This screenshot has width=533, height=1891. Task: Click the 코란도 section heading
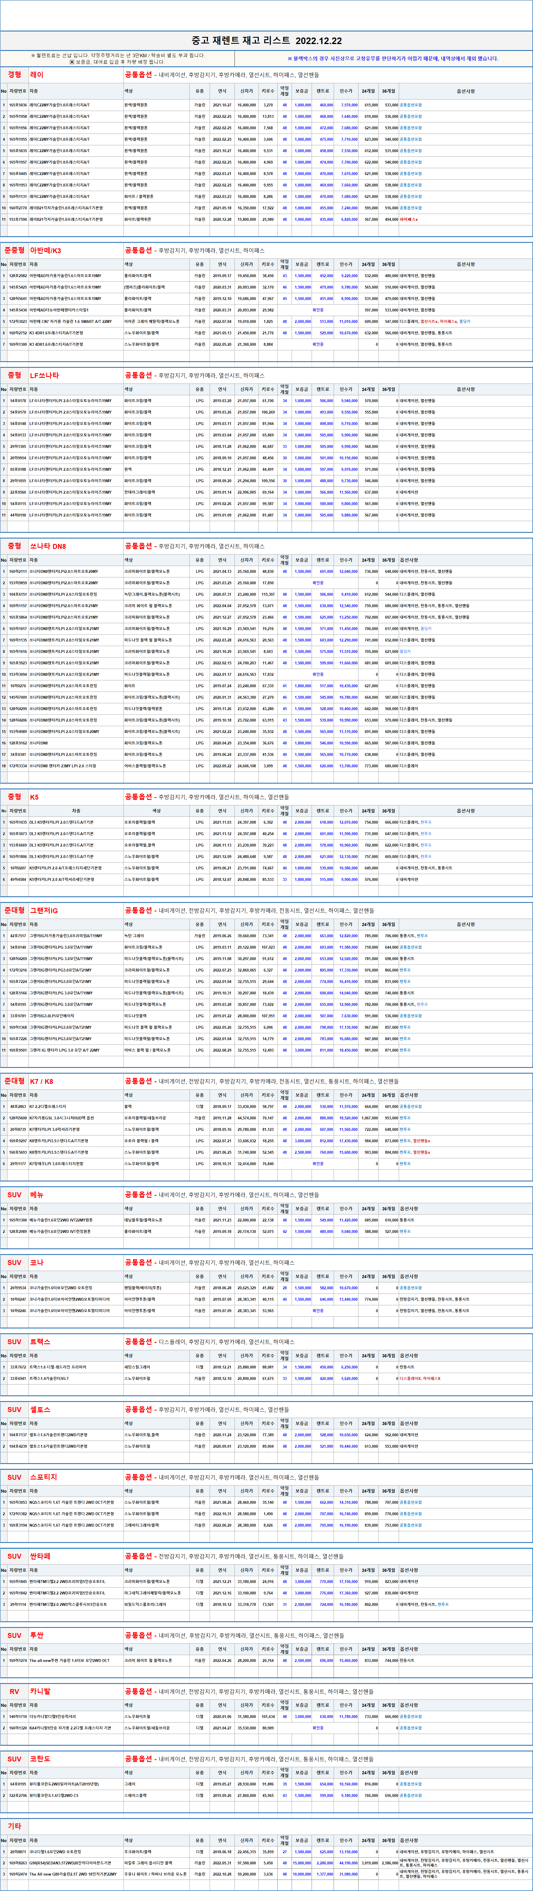(x=40, y=1759)
